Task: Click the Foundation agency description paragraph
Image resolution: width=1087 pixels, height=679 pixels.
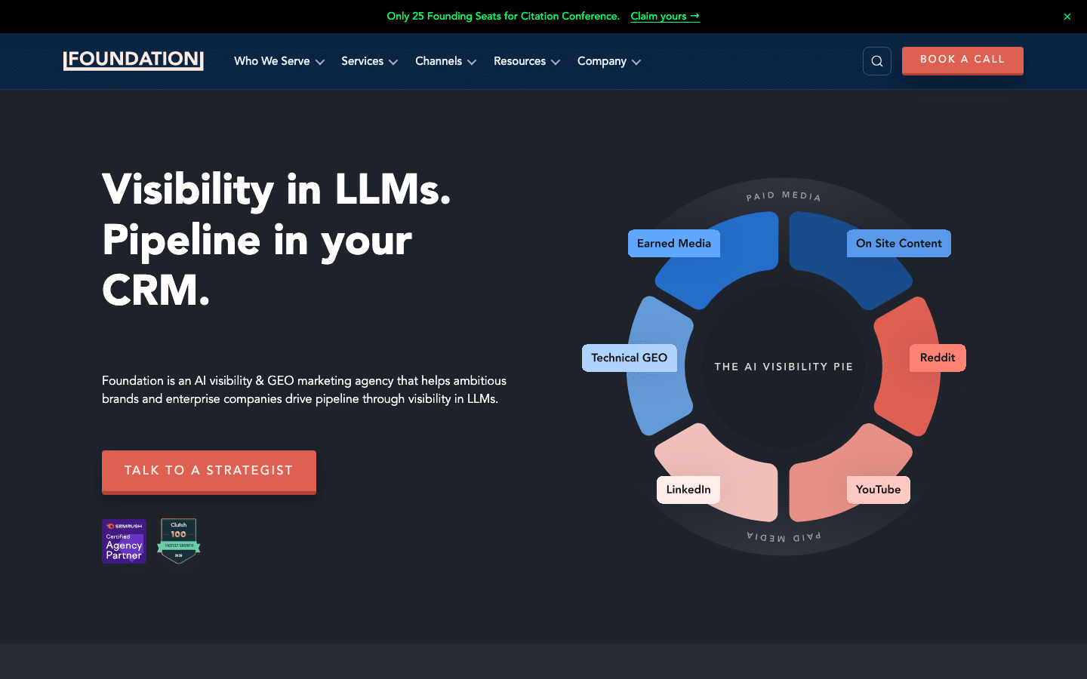Action: (304, 390)
